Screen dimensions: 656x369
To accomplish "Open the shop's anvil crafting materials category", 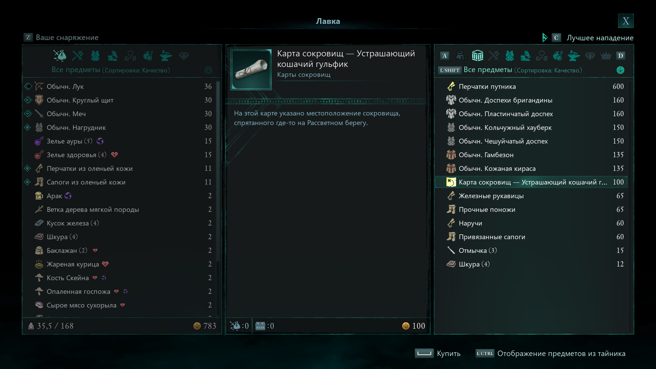I will [x=574, y=56].
